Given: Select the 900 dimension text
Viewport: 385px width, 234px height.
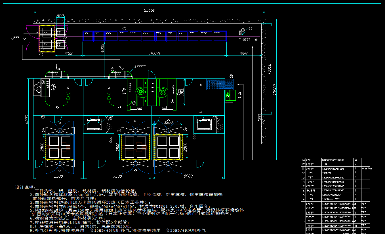Looking at the screenshot, I should [60, 16].
